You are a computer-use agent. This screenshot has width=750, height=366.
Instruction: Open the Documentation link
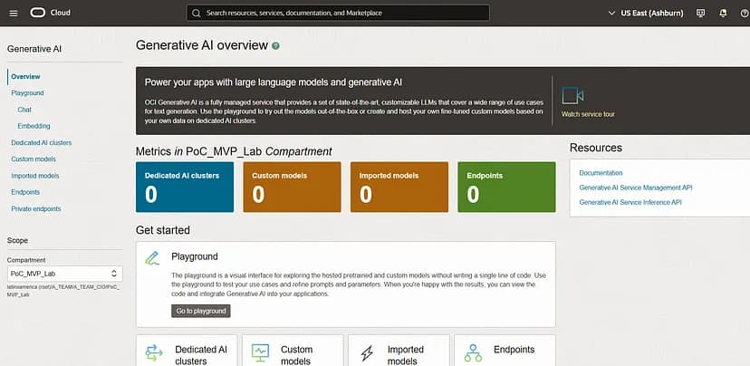(601, 173)
